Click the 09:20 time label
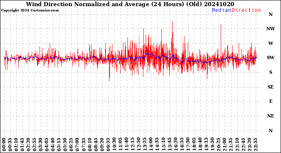Screen dimensions: 281x153 point(102,144)
